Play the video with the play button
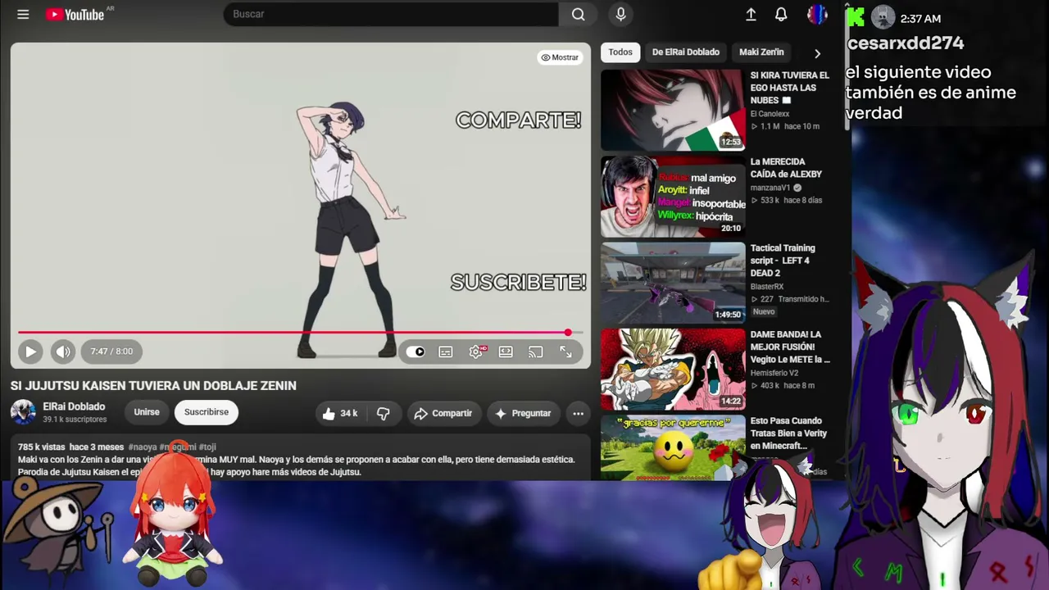Viewport: 1049px width, 590px height. [x=30, y=352]
